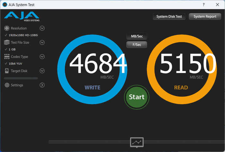The width and height of the screenshot is (225, 152).
Task: Select the 1920x1080 HD-1080i resolution entry
Action: coord(23,35)
